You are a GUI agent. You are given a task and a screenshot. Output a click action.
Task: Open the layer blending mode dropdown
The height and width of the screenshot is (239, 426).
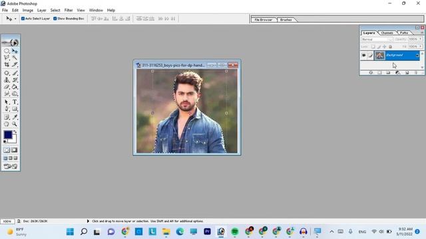(377, 39)
